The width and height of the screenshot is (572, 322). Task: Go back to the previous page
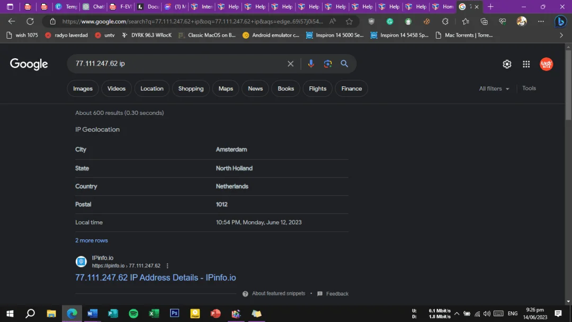tap(12, 22)
